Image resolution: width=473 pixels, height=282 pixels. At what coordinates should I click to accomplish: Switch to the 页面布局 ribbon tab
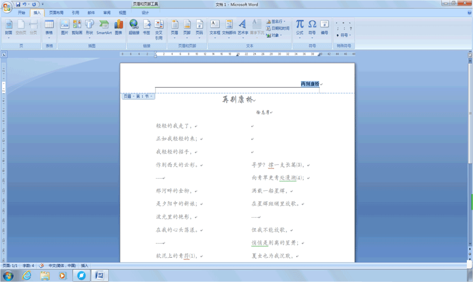click(56, 13)
